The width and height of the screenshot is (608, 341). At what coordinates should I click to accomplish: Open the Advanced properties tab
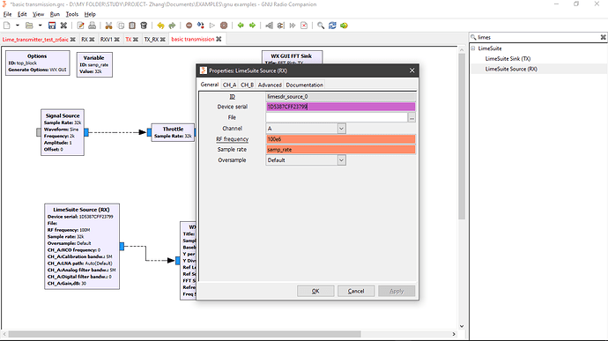(270, 85)
